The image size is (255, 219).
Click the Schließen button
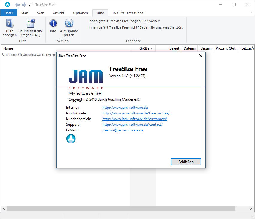pyautogui.click(x=186, y=162)
